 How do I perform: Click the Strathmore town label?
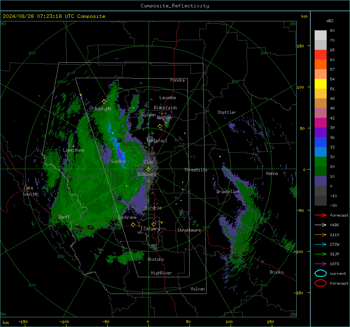189,230
